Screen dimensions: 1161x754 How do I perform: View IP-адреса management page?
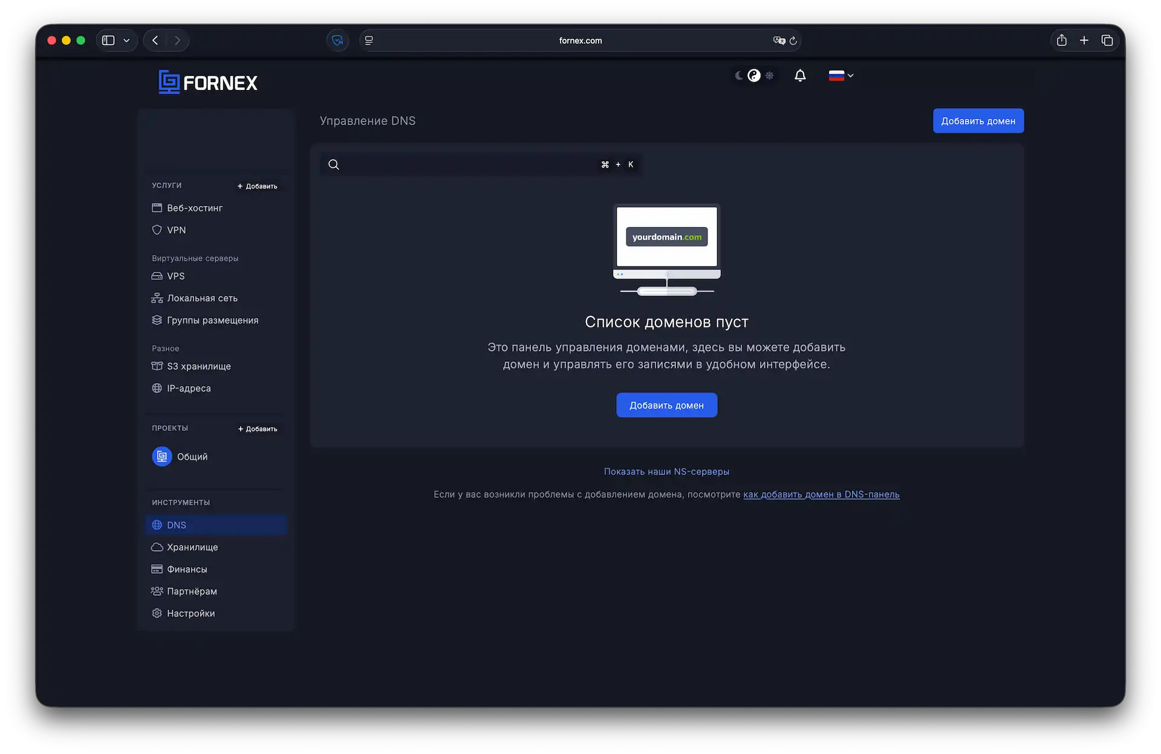(x=188, y=388)
